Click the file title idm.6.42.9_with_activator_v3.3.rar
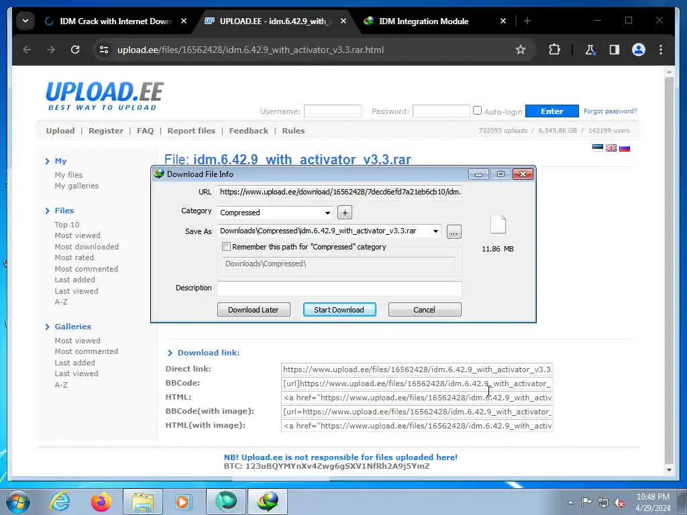The width and height of the screenshot is (687, 515). pyautogui.click(x=302, y=159)
